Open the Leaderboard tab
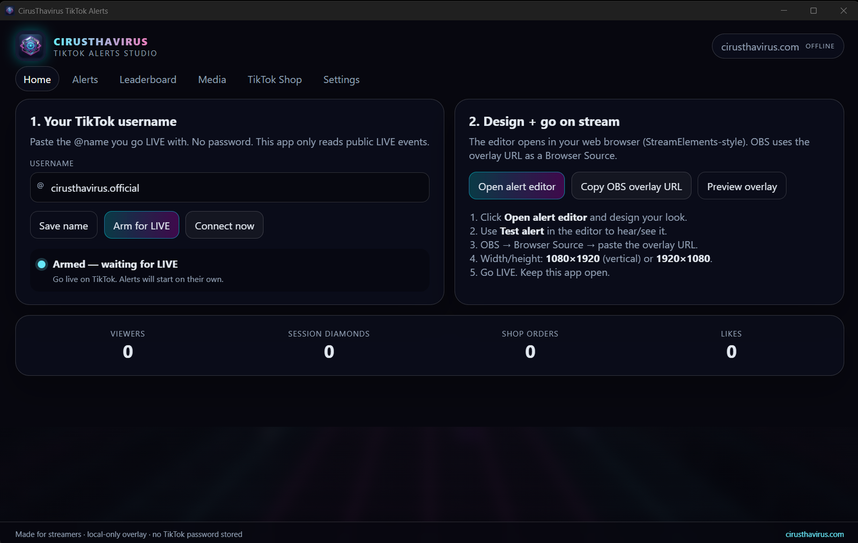Screen dimensions: 858x543 click(x=147, y=79)
